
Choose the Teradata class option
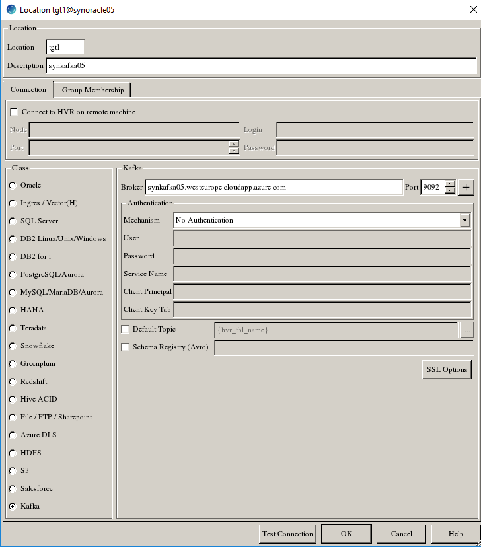pos(13,328)
